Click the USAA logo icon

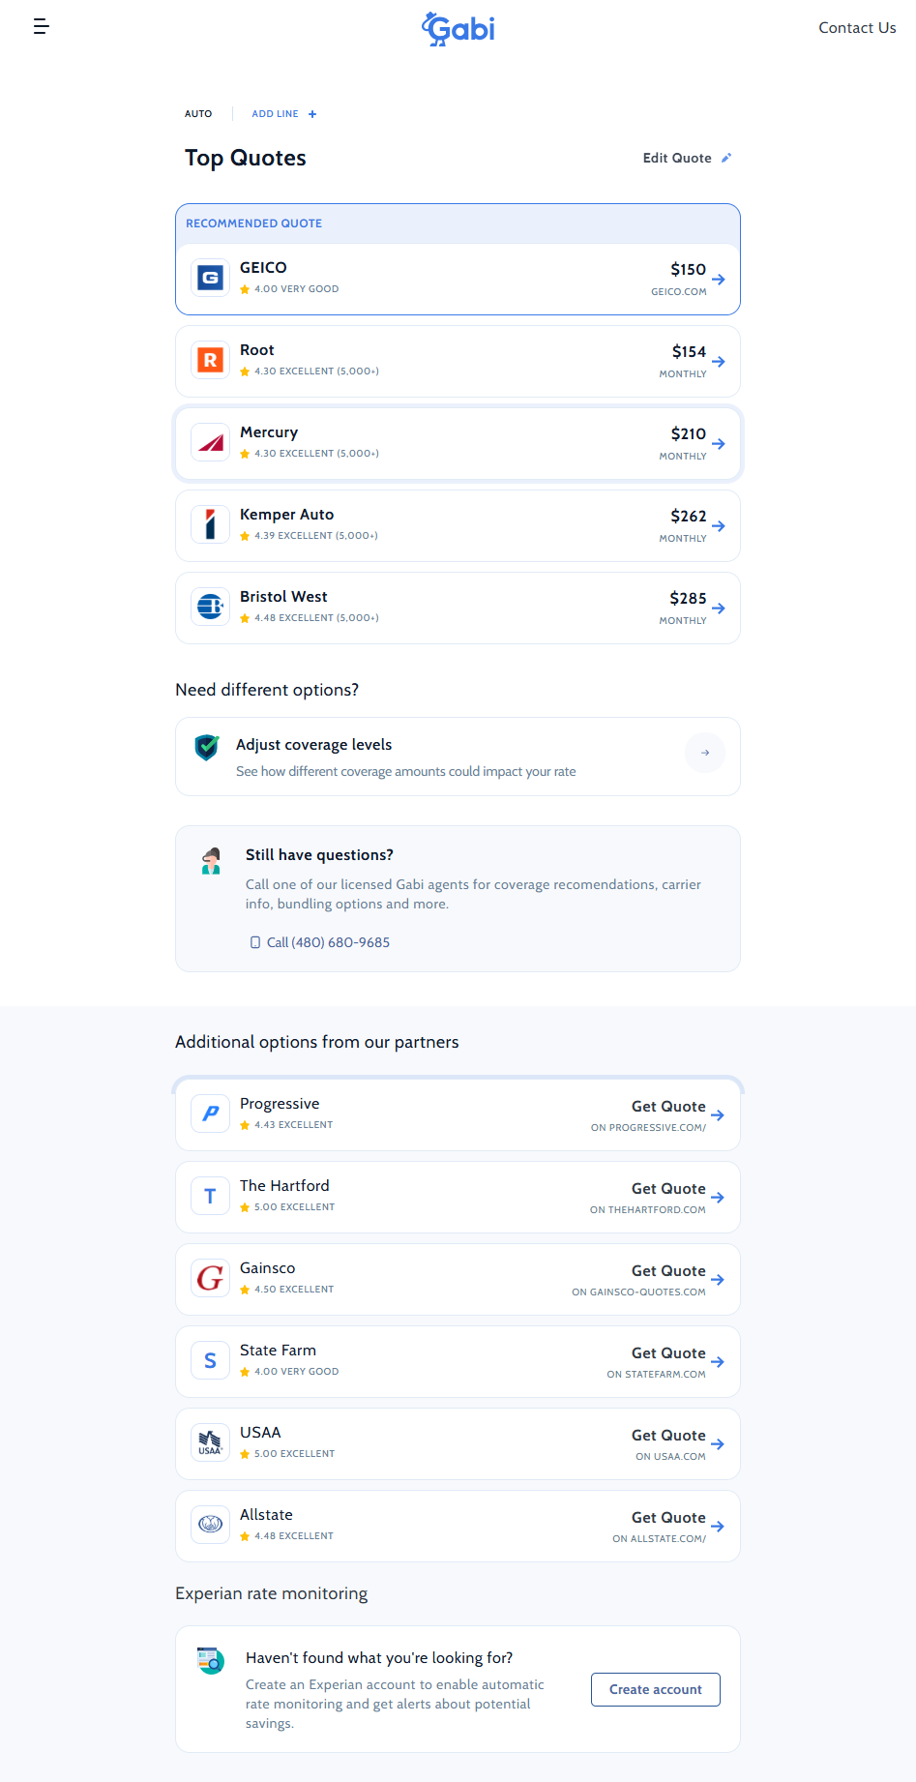[x=210, y=1443]
